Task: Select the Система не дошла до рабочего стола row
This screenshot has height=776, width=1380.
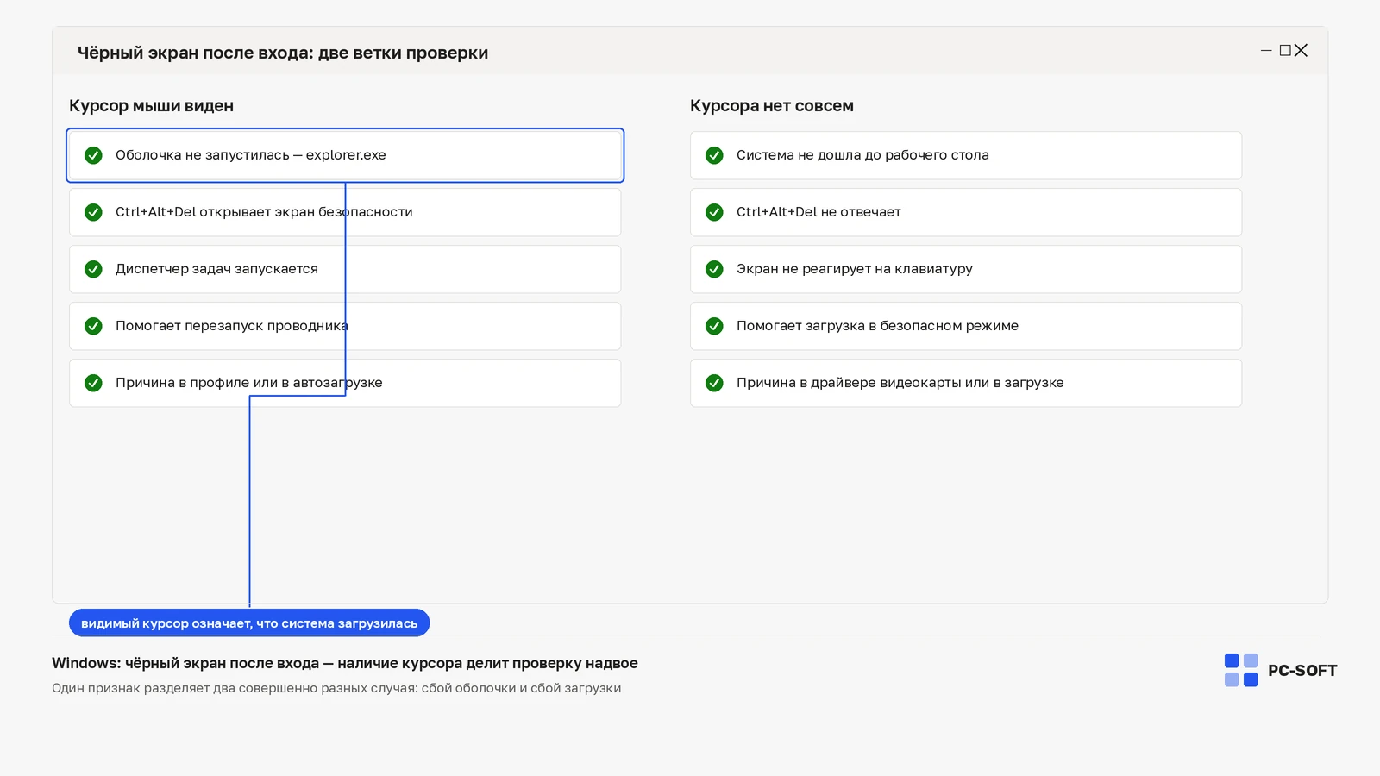Action: coord(966,155)
